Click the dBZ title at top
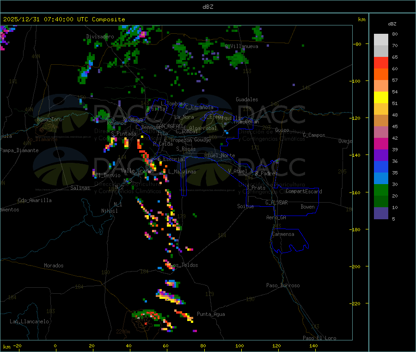 208,7
